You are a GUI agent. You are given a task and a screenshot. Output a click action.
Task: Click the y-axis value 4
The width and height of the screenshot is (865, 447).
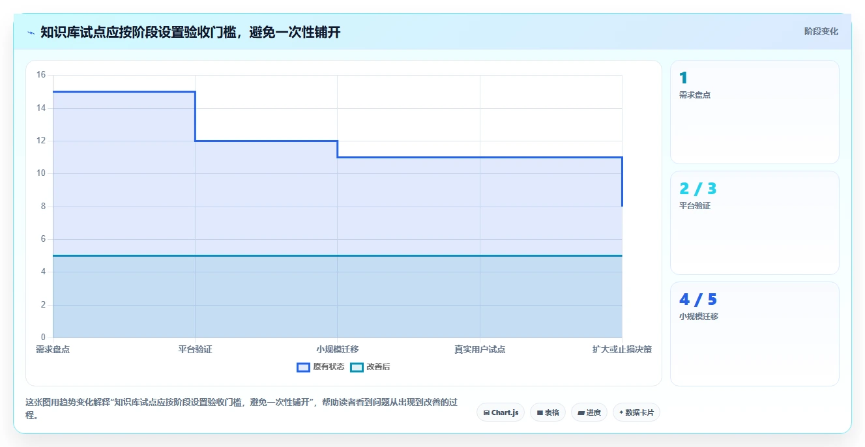click(43, 272)
